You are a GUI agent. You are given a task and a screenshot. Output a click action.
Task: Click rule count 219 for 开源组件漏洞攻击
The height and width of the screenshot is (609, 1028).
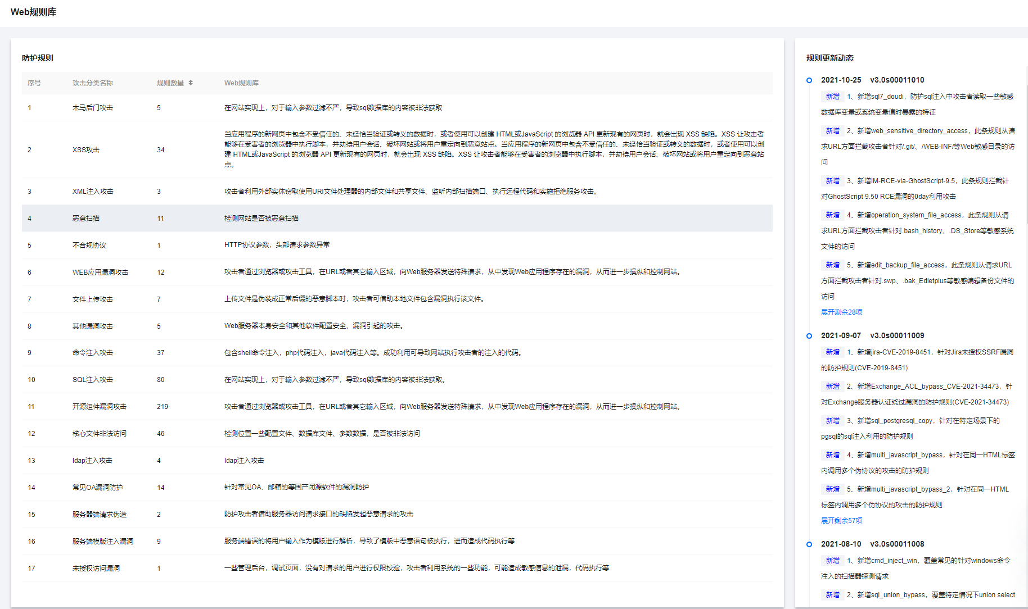[163, 407]
